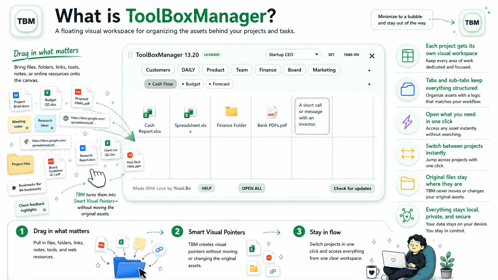The image size is (498, 280).
Task: Select the Project Brief.docx file icon
Action: pos(21,100)
